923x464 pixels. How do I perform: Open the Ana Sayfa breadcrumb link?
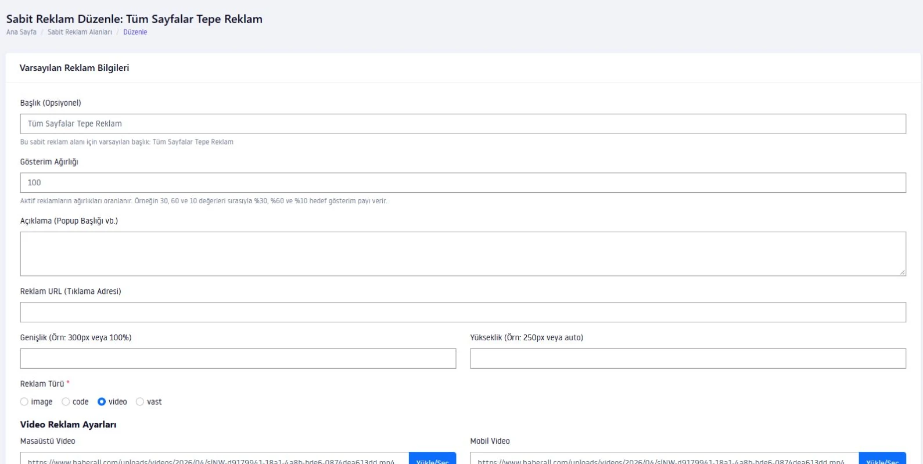click(21, 33)
